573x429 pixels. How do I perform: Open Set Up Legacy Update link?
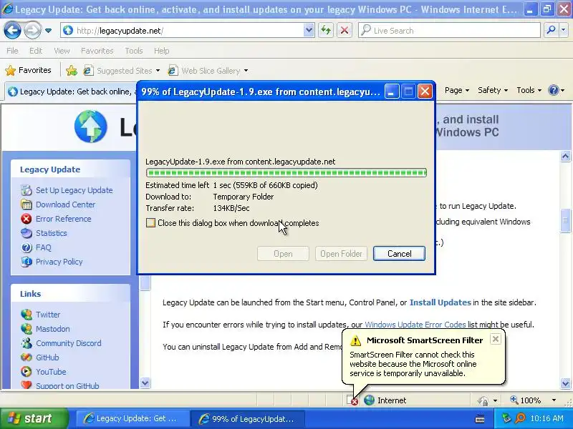tap(74, 190)
